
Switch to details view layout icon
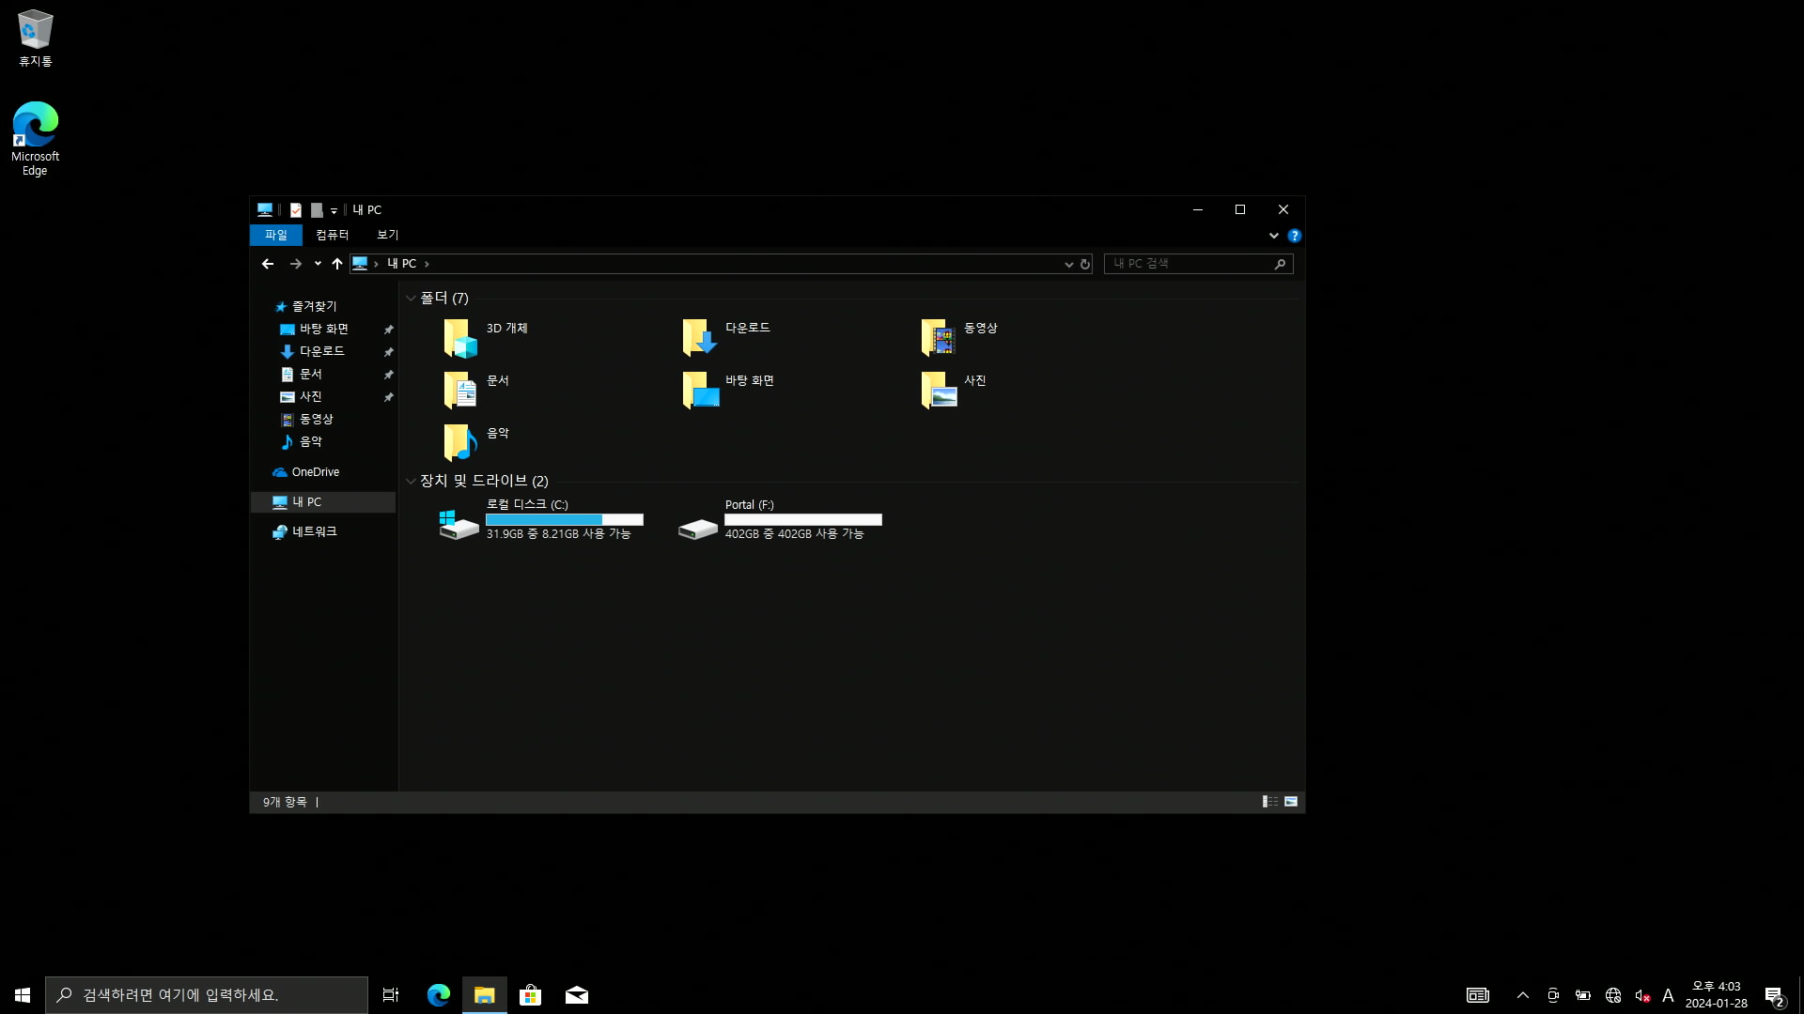1270,802
